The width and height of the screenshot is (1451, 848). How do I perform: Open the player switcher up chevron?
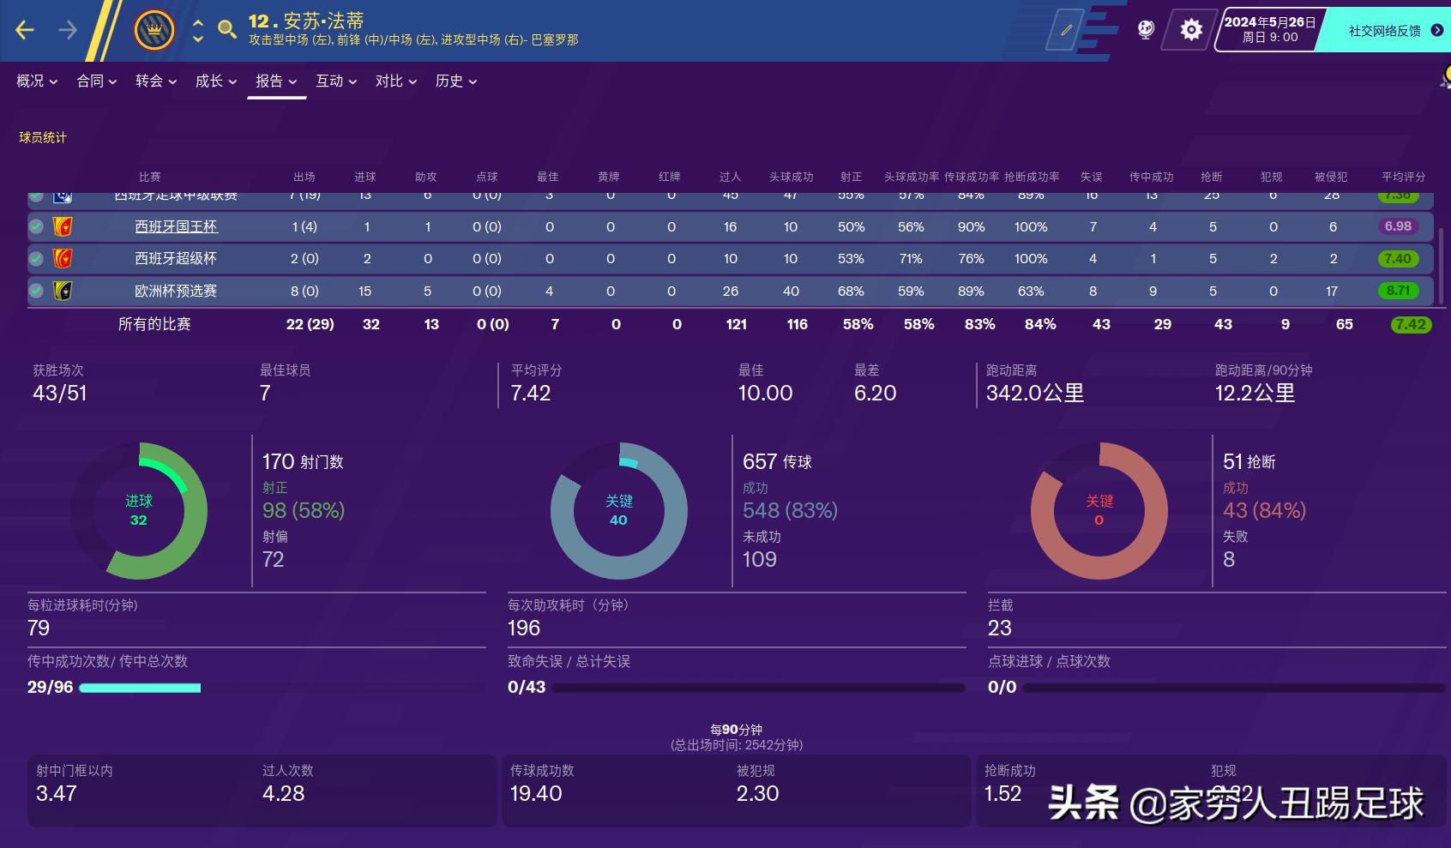click(x=197, y=23)
